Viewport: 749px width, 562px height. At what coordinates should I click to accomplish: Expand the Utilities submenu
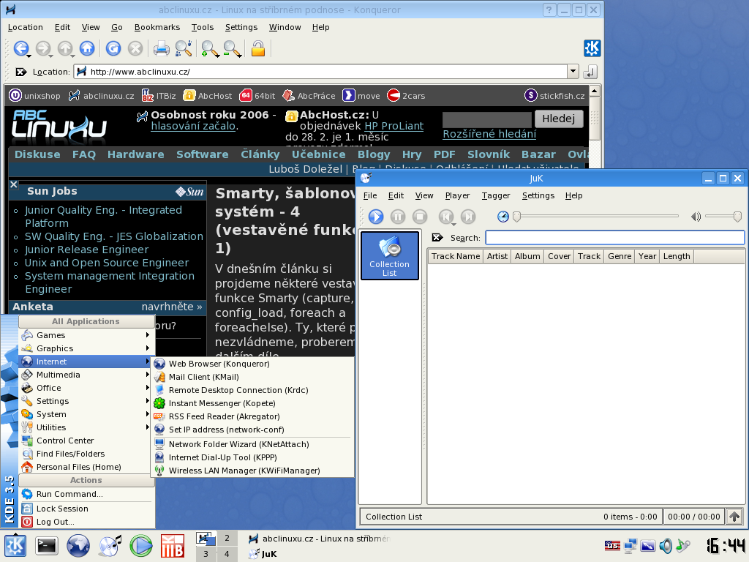coord(86,427)
